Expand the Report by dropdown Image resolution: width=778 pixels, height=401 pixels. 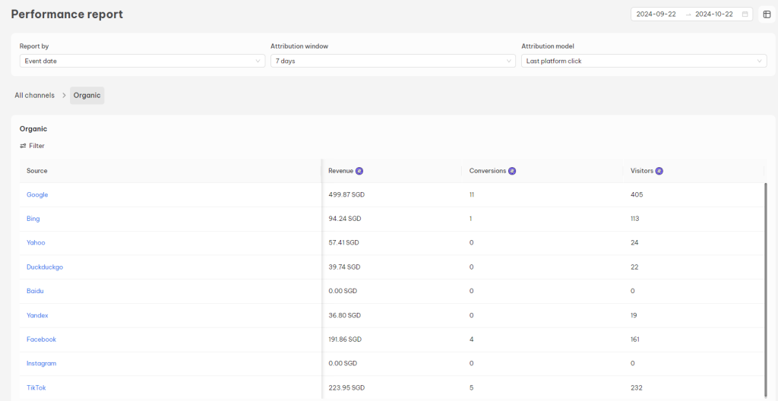[x=141, y=61]
